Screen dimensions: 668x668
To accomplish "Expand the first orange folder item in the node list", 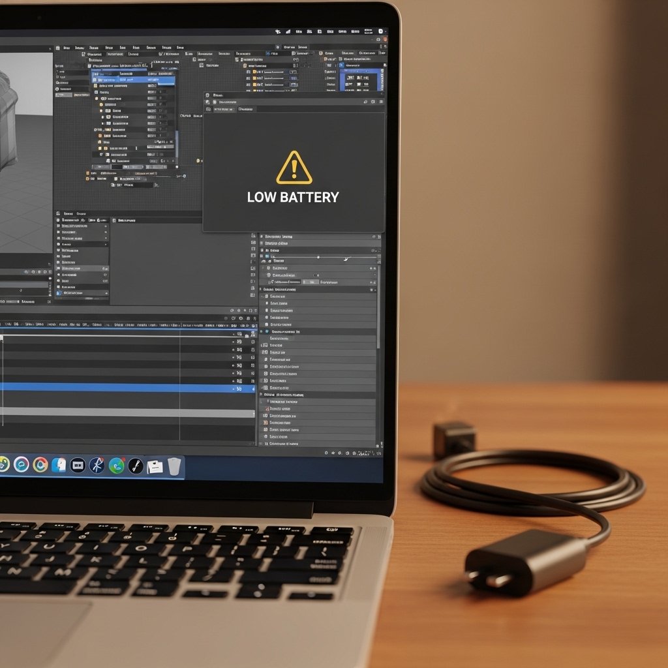I will pos(96,86).
